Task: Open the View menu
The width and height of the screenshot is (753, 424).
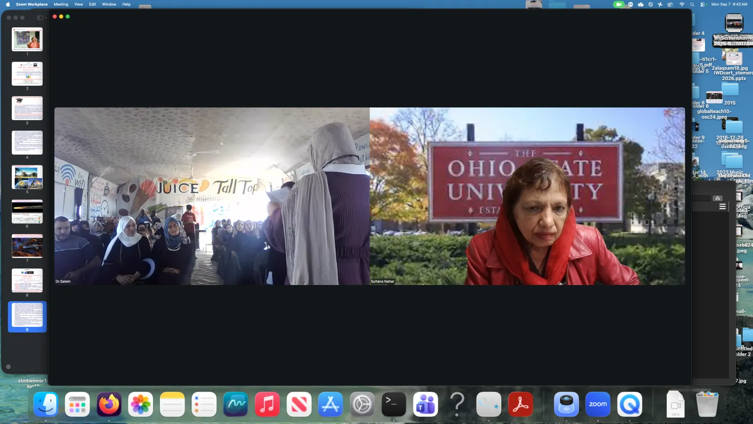Action: point(79,4)
